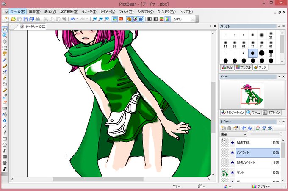Select the マント layer row

pyautogui.click(x=258, y=172)
